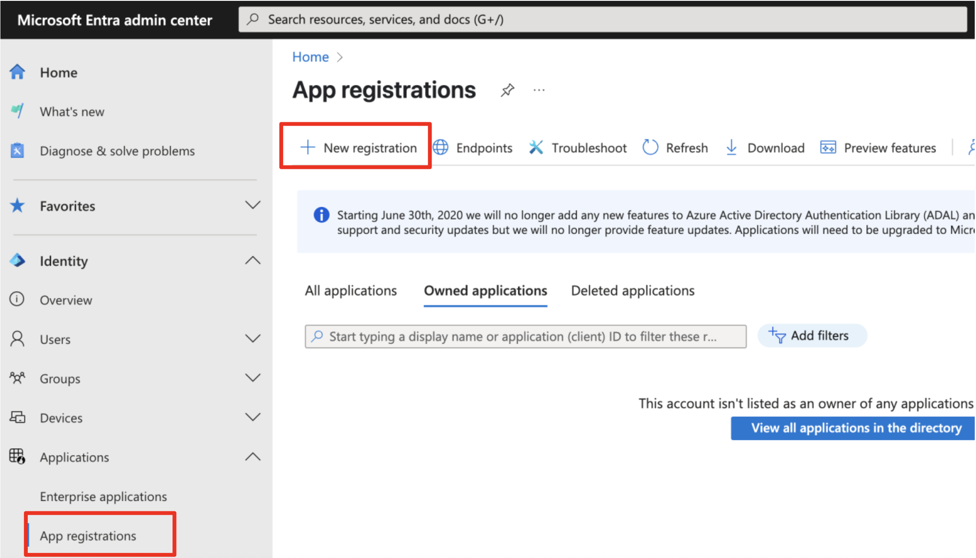Image resolution: width=976 pixels, height=558 pixels.
Task: Select the Owned applications tab
Action: click(485, 291)
